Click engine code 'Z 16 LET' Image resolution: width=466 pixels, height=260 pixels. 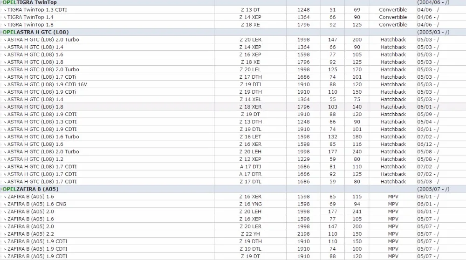pos(250,137)
